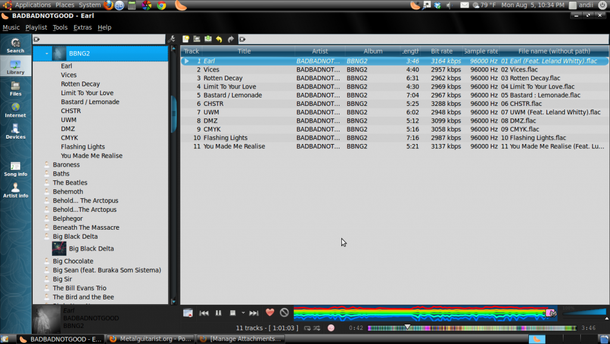This screenshot has width=610, height=344.
Task: Expand Beneath The Massacre artist node
Action: pos(46,227)
